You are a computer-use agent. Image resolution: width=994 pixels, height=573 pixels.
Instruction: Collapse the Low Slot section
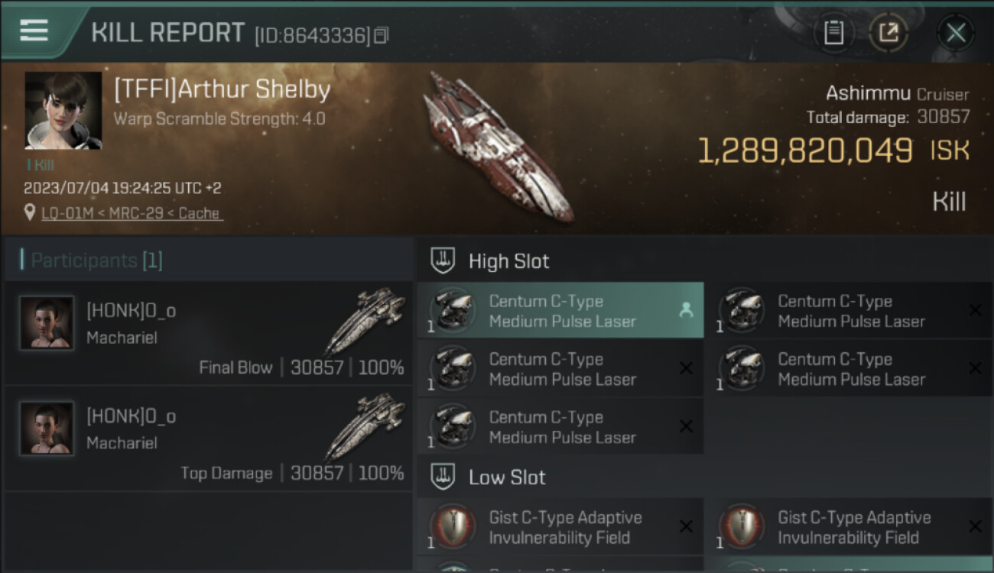tap(443, 477)
